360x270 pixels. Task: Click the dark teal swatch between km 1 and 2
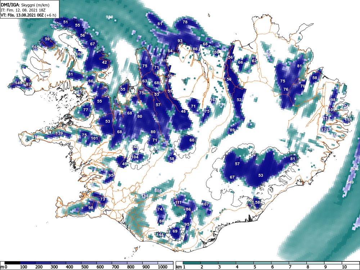(x=192, y=263)
